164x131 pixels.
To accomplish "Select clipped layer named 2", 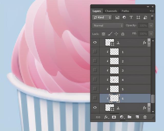I will 125,61.
